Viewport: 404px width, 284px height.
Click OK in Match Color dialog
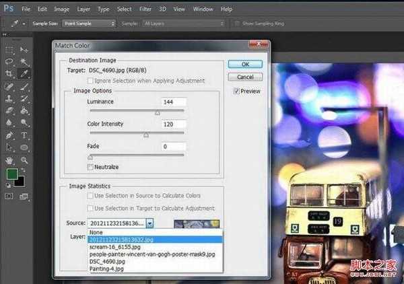(244, 64)
